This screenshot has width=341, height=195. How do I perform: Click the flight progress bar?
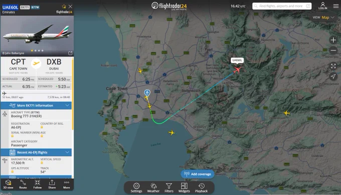[36, 93]
